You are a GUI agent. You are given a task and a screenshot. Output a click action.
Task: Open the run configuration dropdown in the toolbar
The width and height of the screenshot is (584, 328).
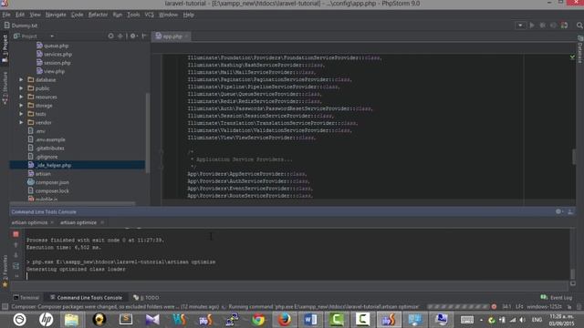[520, 26]
